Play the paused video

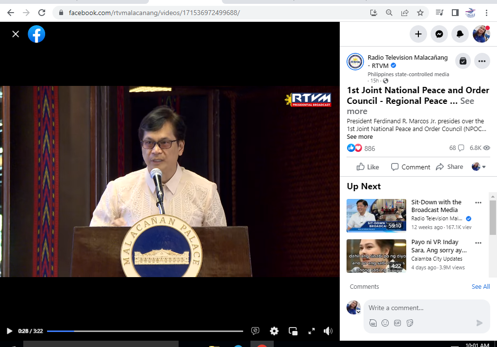click(x=9, y=331)
